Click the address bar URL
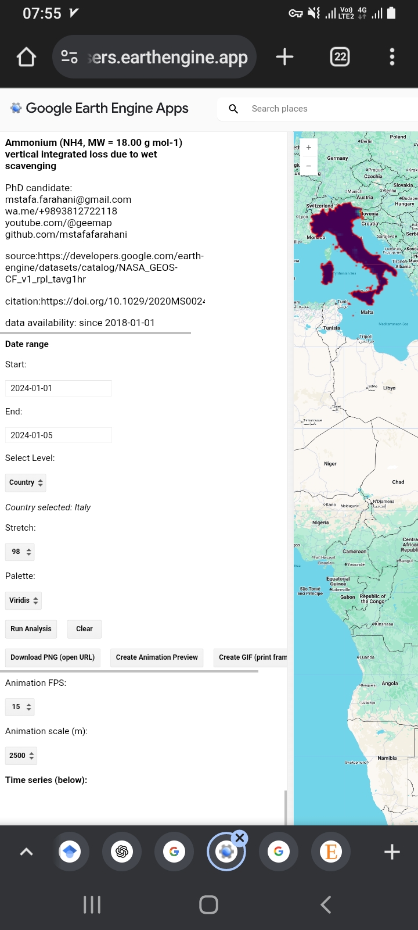This screenshot has width=418, height=930. [168, 57]
